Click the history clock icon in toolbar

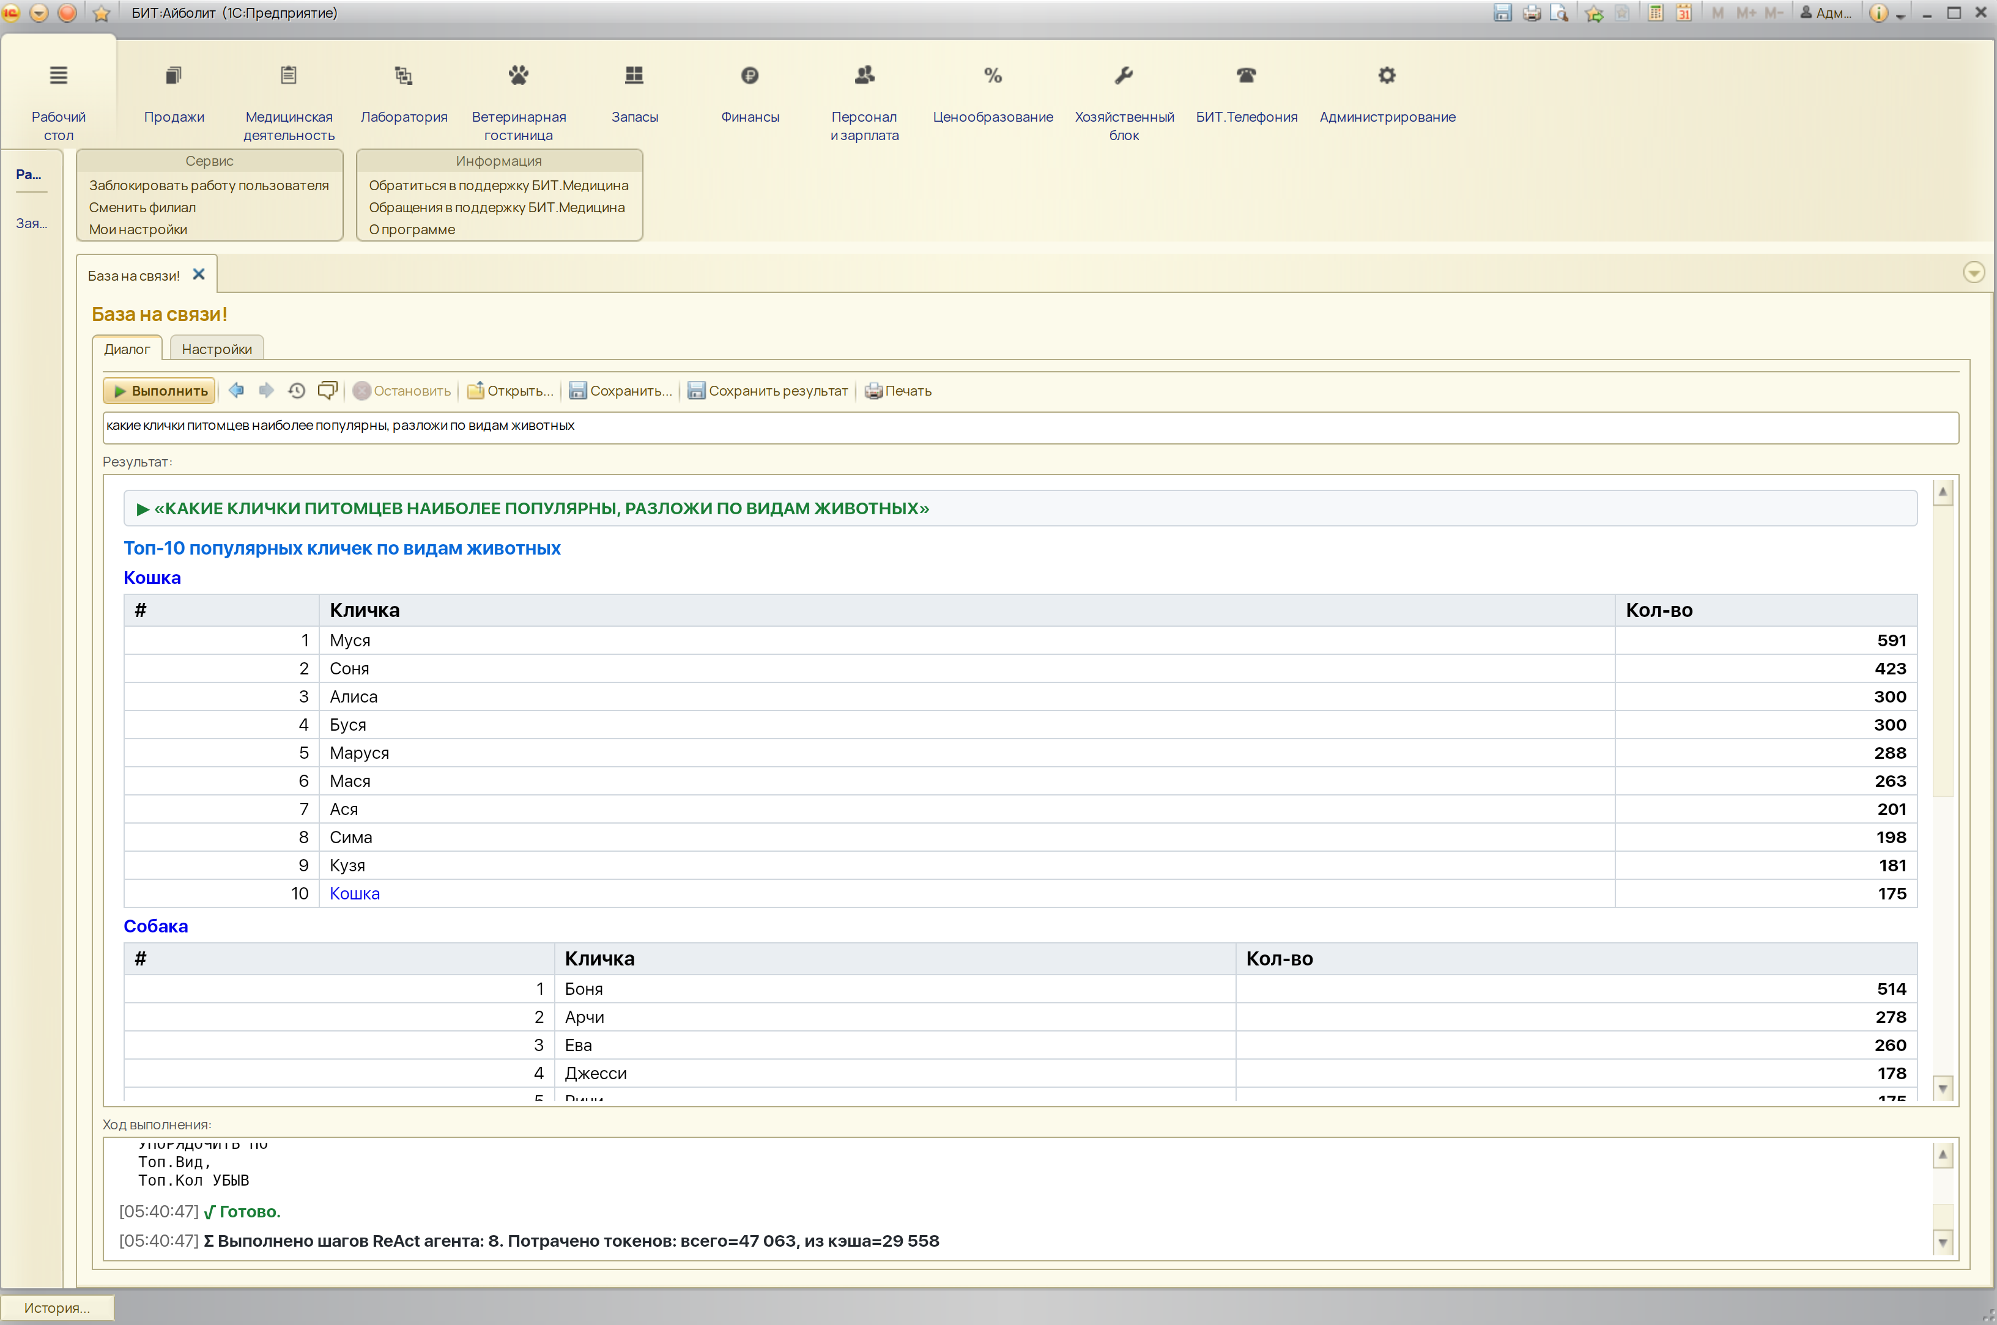[x=297, y=390]
